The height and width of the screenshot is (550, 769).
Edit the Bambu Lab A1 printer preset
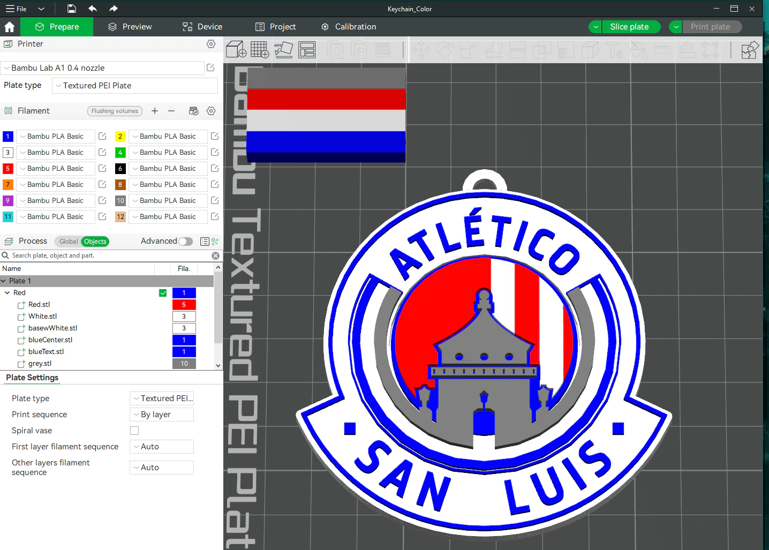tap(211, 68)
